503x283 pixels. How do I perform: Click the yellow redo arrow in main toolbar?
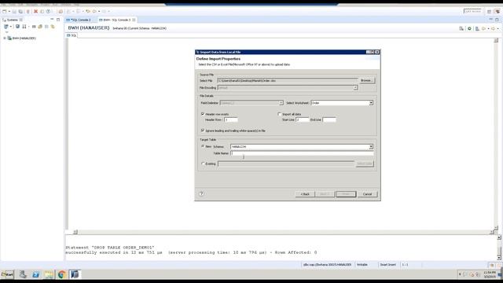coord(94,12)
